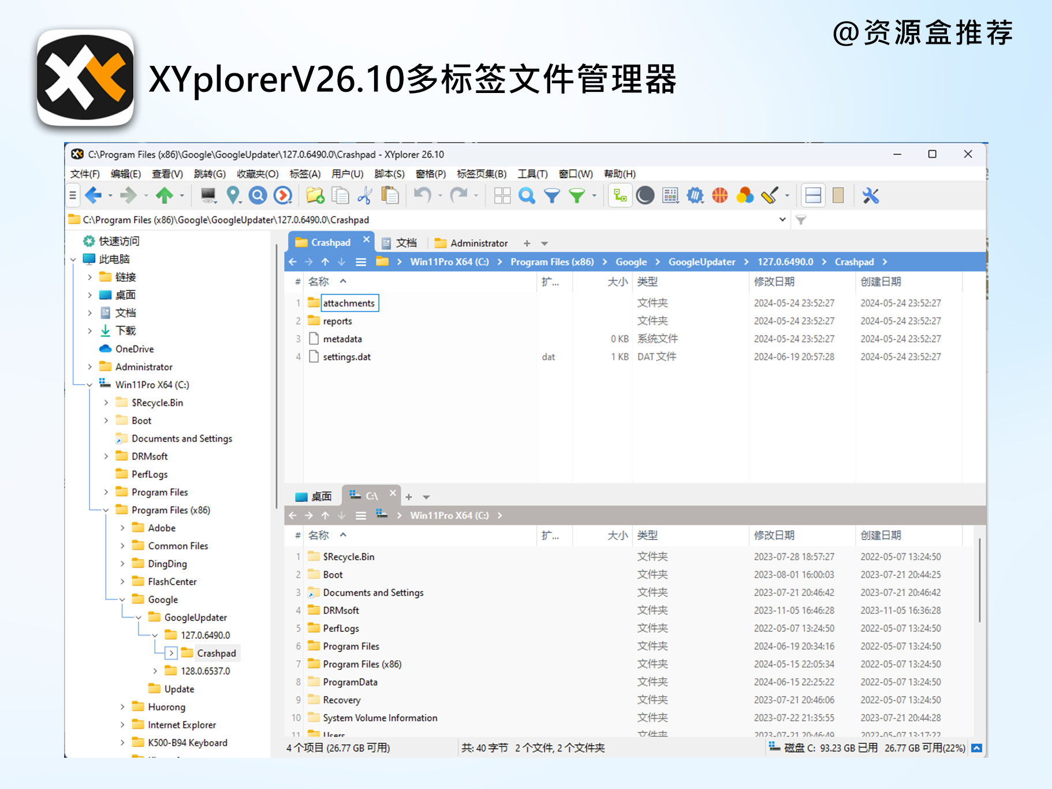Collapse the Win11Pro X64 (C:) tree node
Screen dimensions: 1052x789
pyautogui.click(x=89, y=385)
